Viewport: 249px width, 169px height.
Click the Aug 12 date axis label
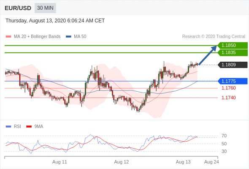[x=122, y=162]
